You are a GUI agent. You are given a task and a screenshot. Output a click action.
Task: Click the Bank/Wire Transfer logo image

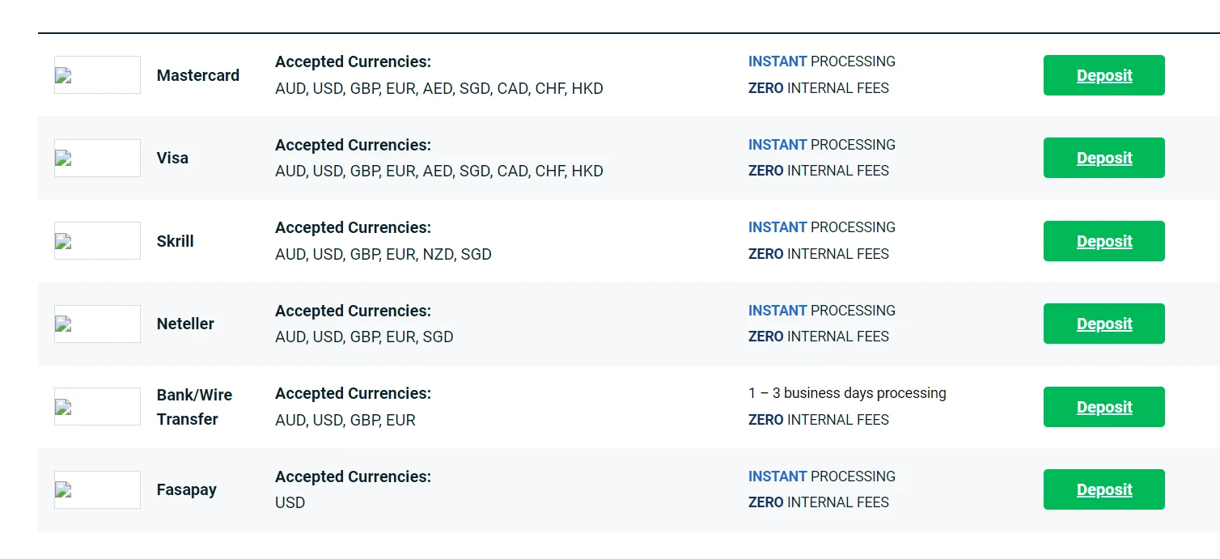point(97,407)
